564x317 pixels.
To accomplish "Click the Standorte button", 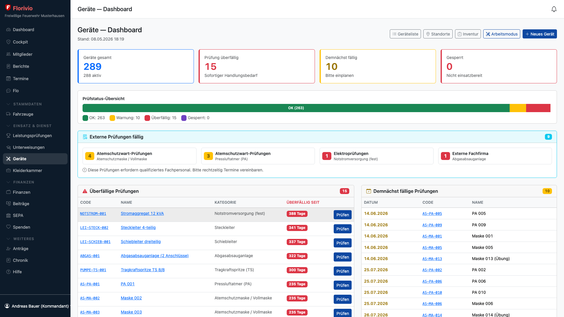I will pos(438,34).
